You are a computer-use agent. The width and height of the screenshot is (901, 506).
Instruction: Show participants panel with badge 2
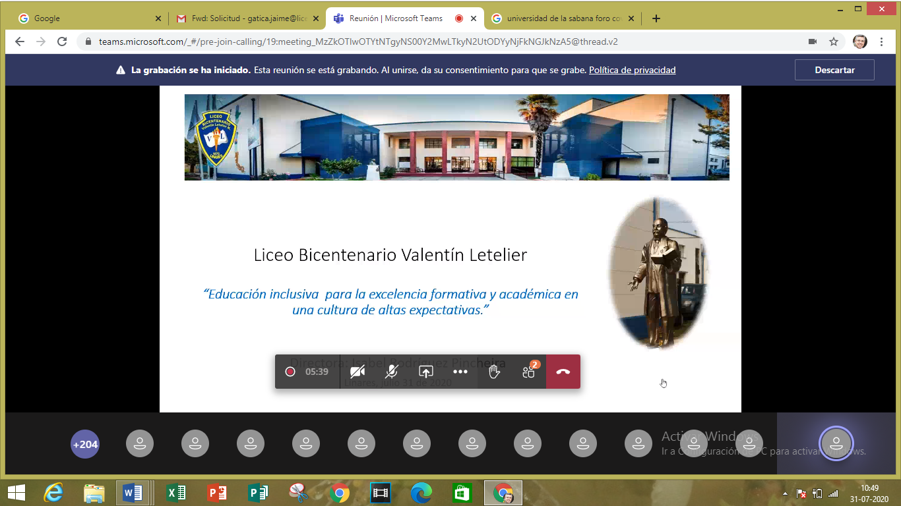tap(529, 372)
